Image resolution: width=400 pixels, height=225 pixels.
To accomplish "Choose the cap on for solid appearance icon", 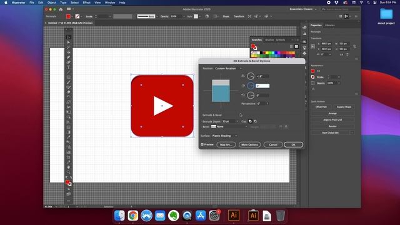I will coord(250,121).
